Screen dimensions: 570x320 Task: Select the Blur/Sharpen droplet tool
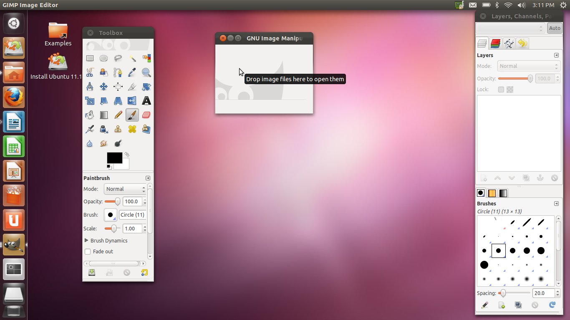pos(90,143)
